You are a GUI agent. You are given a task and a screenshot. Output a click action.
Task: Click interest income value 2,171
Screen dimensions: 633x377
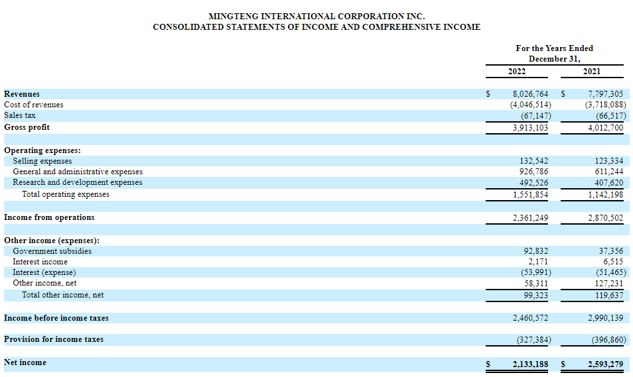(x=539, y=262)
